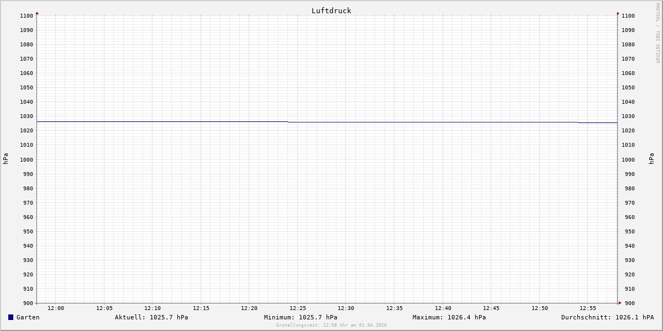
Task: Click the 12:25 time axis label
Action: tap(298, 308)
